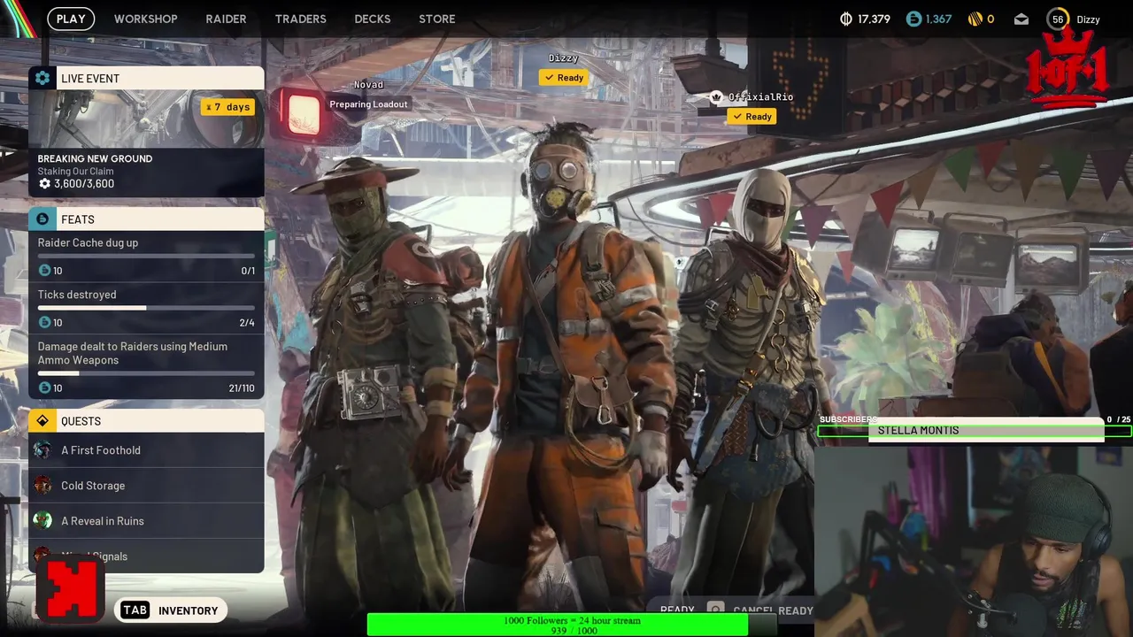
Task: Click the crown icon beside OffixialRio
Action: click(716, 97)
